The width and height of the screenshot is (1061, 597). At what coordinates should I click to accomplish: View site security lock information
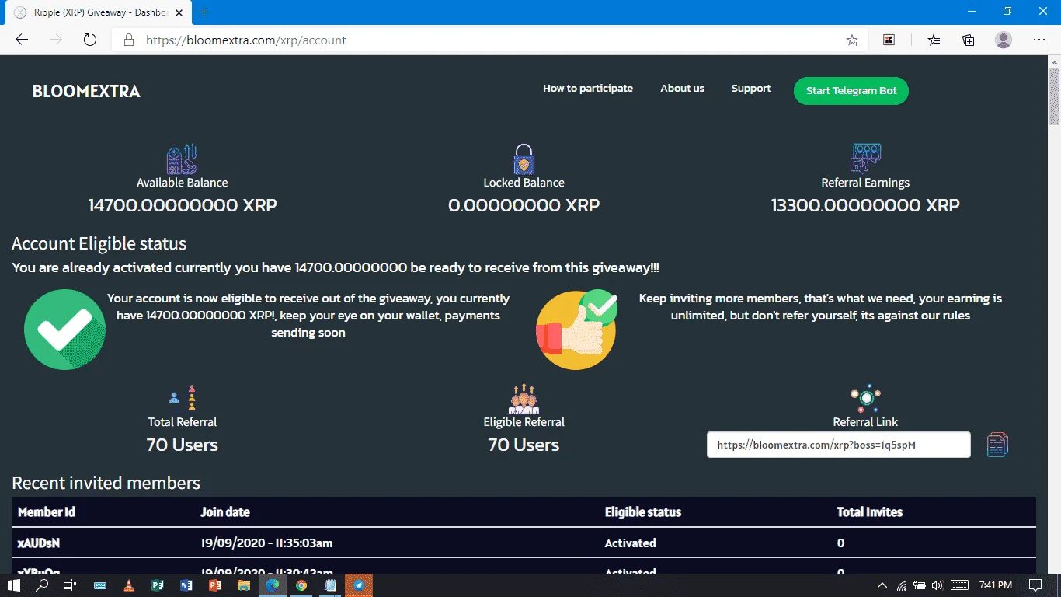(x=129, y=40)
